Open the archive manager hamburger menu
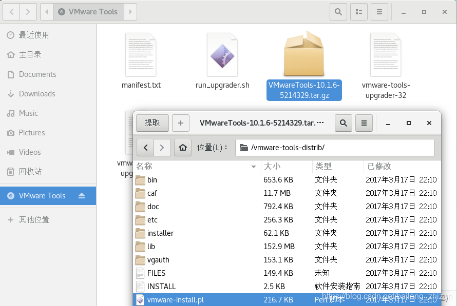Image resolution: width=457 pixels, height=306 pixels. click(364, 123)
